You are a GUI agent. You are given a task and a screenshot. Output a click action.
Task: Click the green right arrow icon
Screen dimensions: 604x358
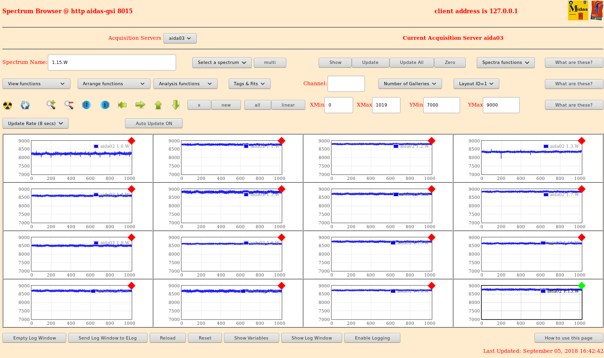[x=140, y=105]
